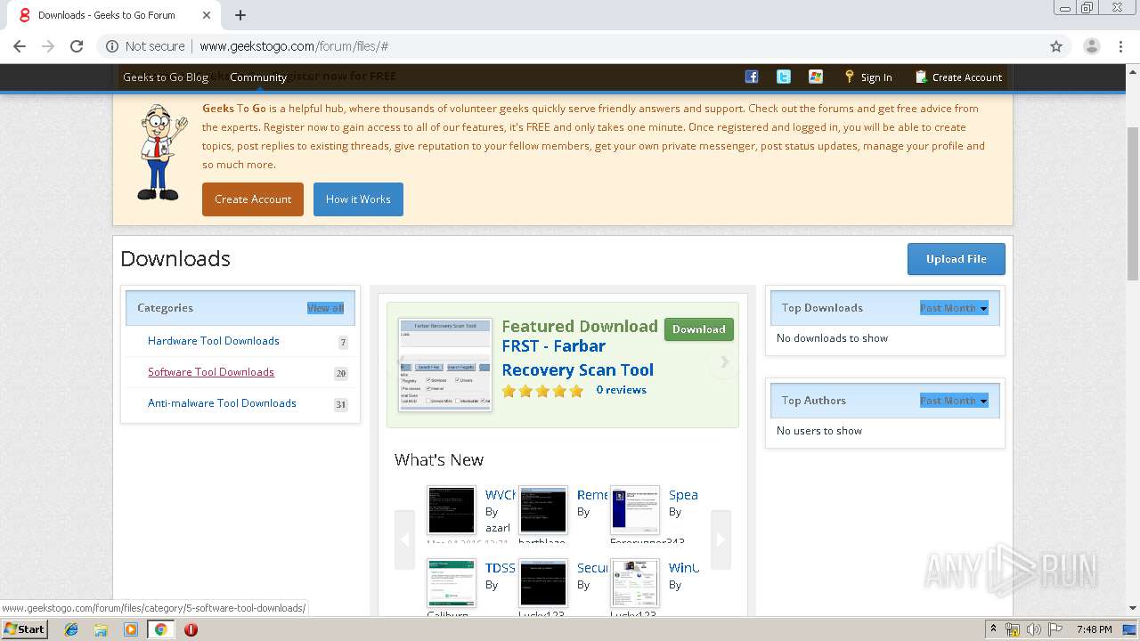Show hidden tray icons arrow
Viewport: 1140px width, 641px height.
click(993, 629)
